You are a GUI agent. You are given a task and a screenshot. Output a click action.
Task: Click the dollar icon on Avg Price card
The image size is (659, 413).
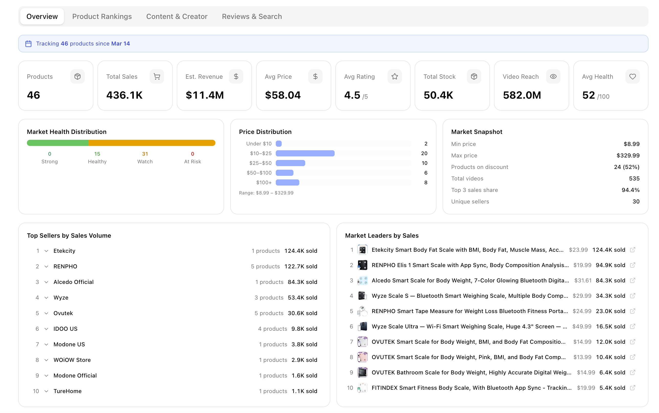pyautogui.click(x=315, y=76)
